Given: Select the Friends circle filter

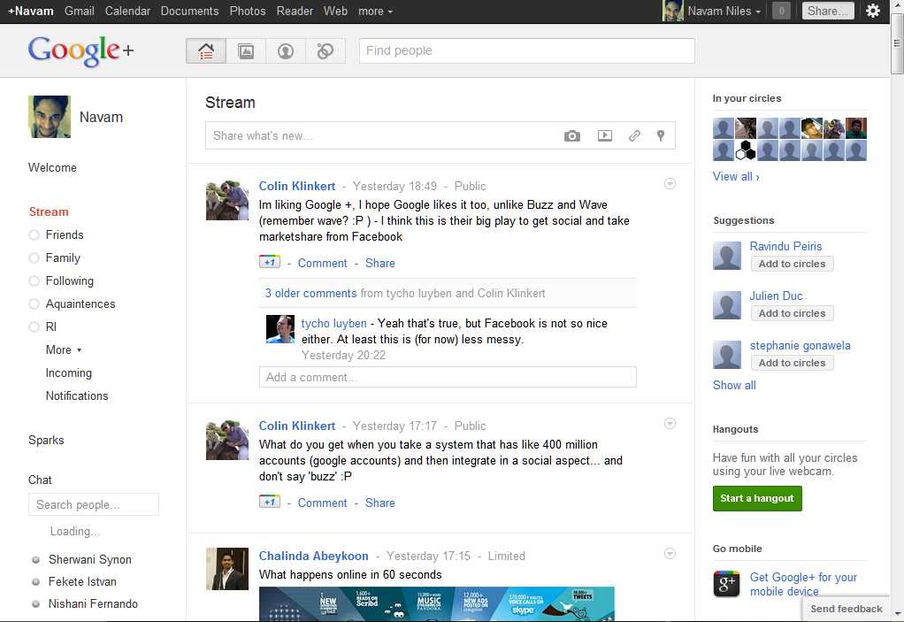Looking at the screenshot, I should pos(64,234).
